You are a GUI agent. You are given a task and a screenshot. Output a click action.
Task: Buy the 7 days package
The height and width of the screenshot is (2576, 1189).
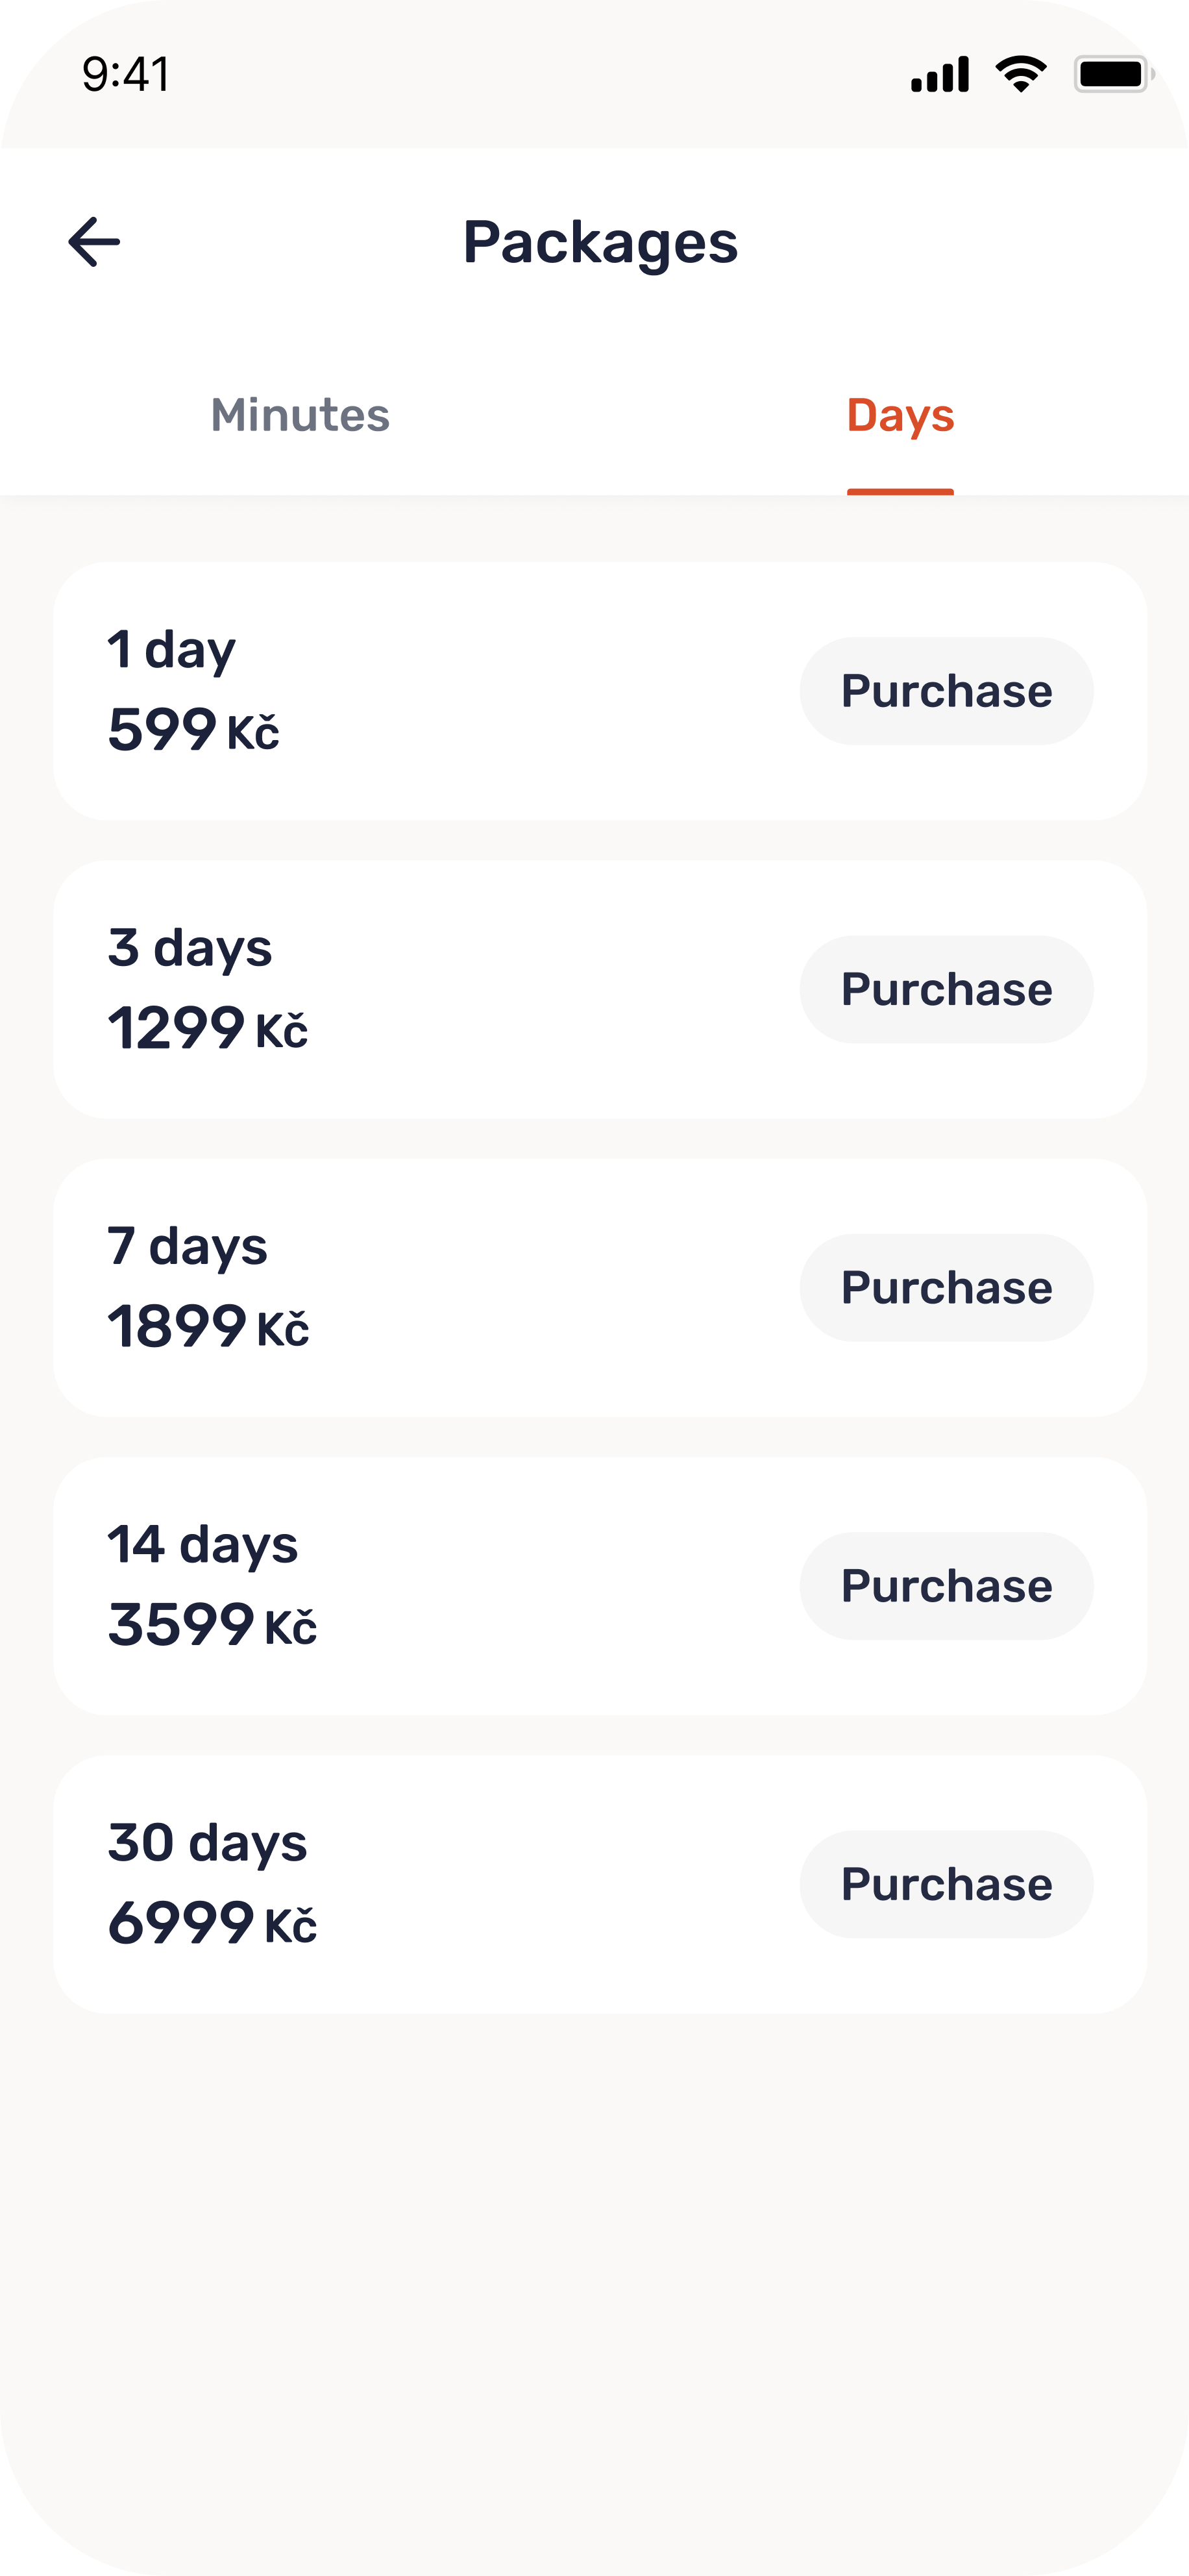click(946, 1287)
